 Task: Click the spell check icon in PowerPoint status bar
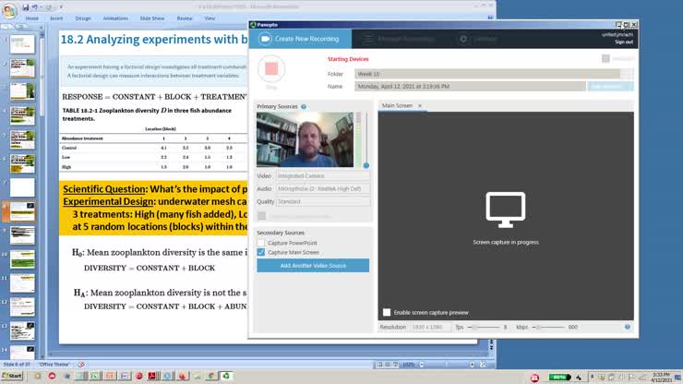81,365
